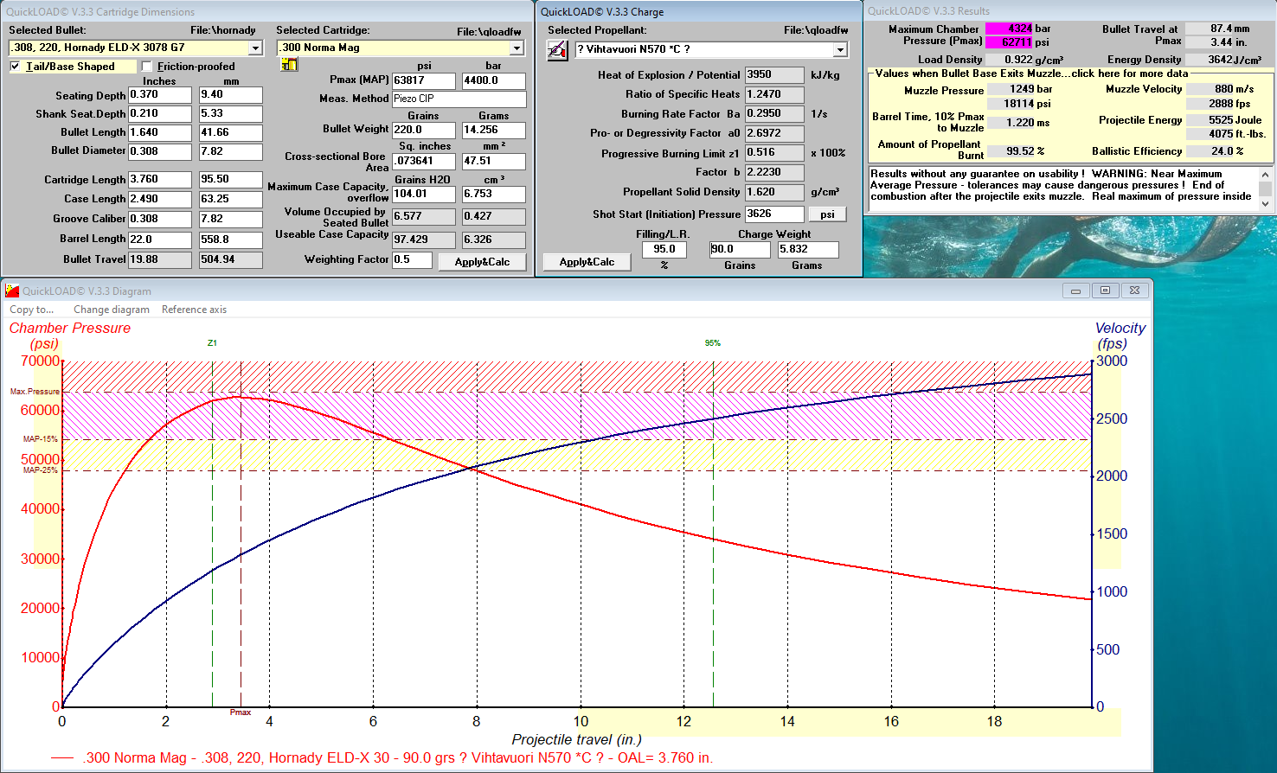
Task: Click the Bullet Travel 19.88 value
Action: 160,259
